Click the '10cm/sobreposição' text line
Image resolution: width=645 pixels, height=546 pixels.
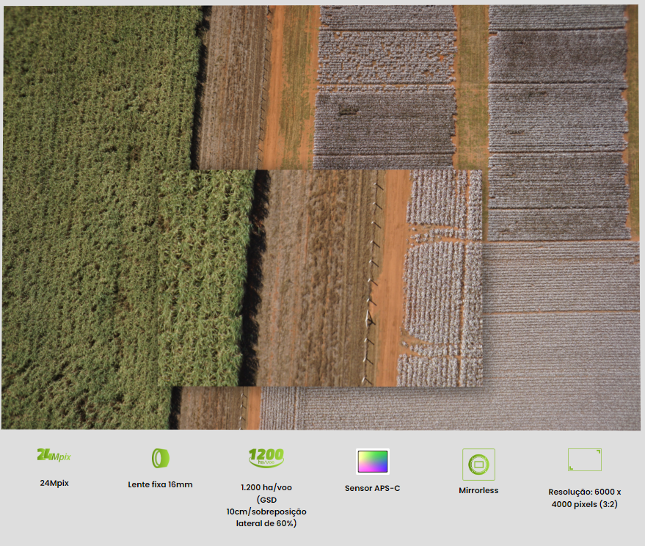266,512
